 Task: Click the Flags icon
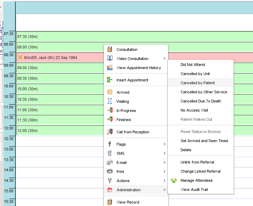110,144
